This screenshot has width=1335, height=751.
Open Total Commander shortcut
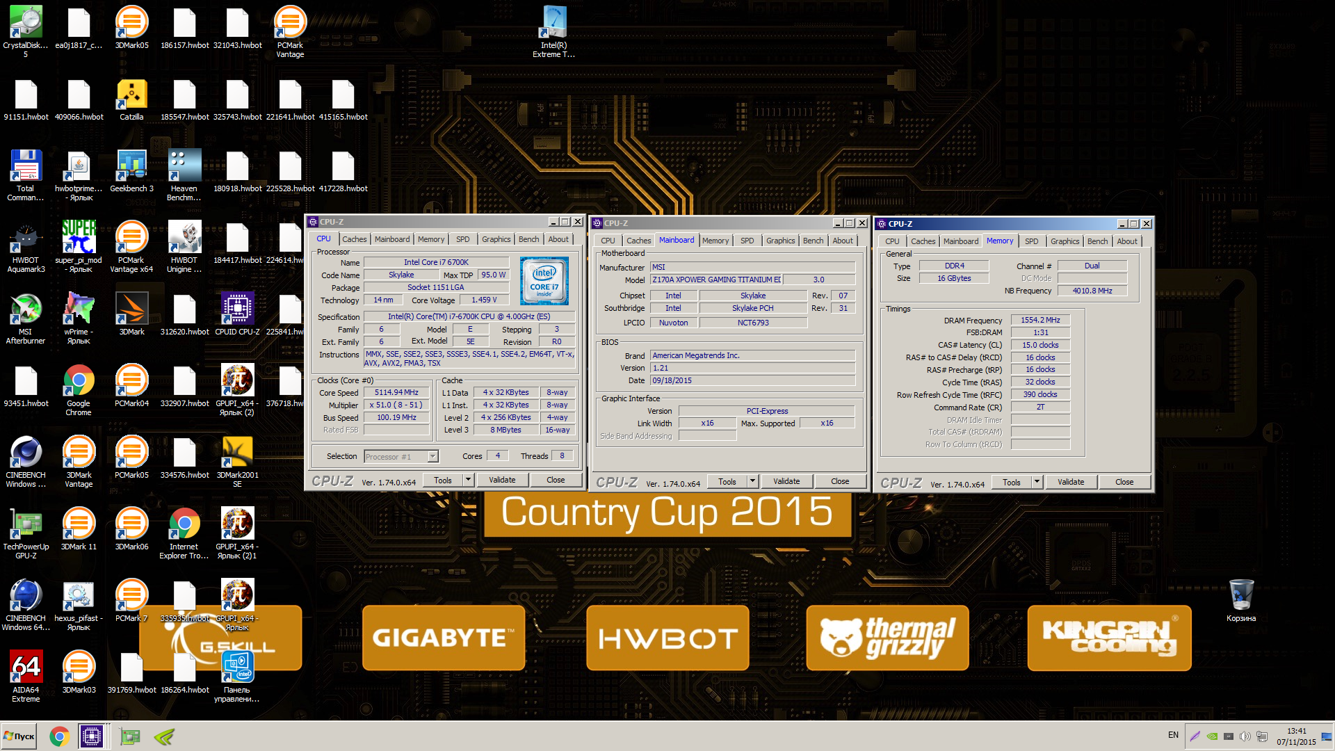(x=26, y=175)
